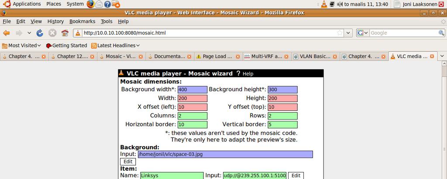Click the Rows field
This screenshot has width=447, height=179.
click(x=282, y=116)
